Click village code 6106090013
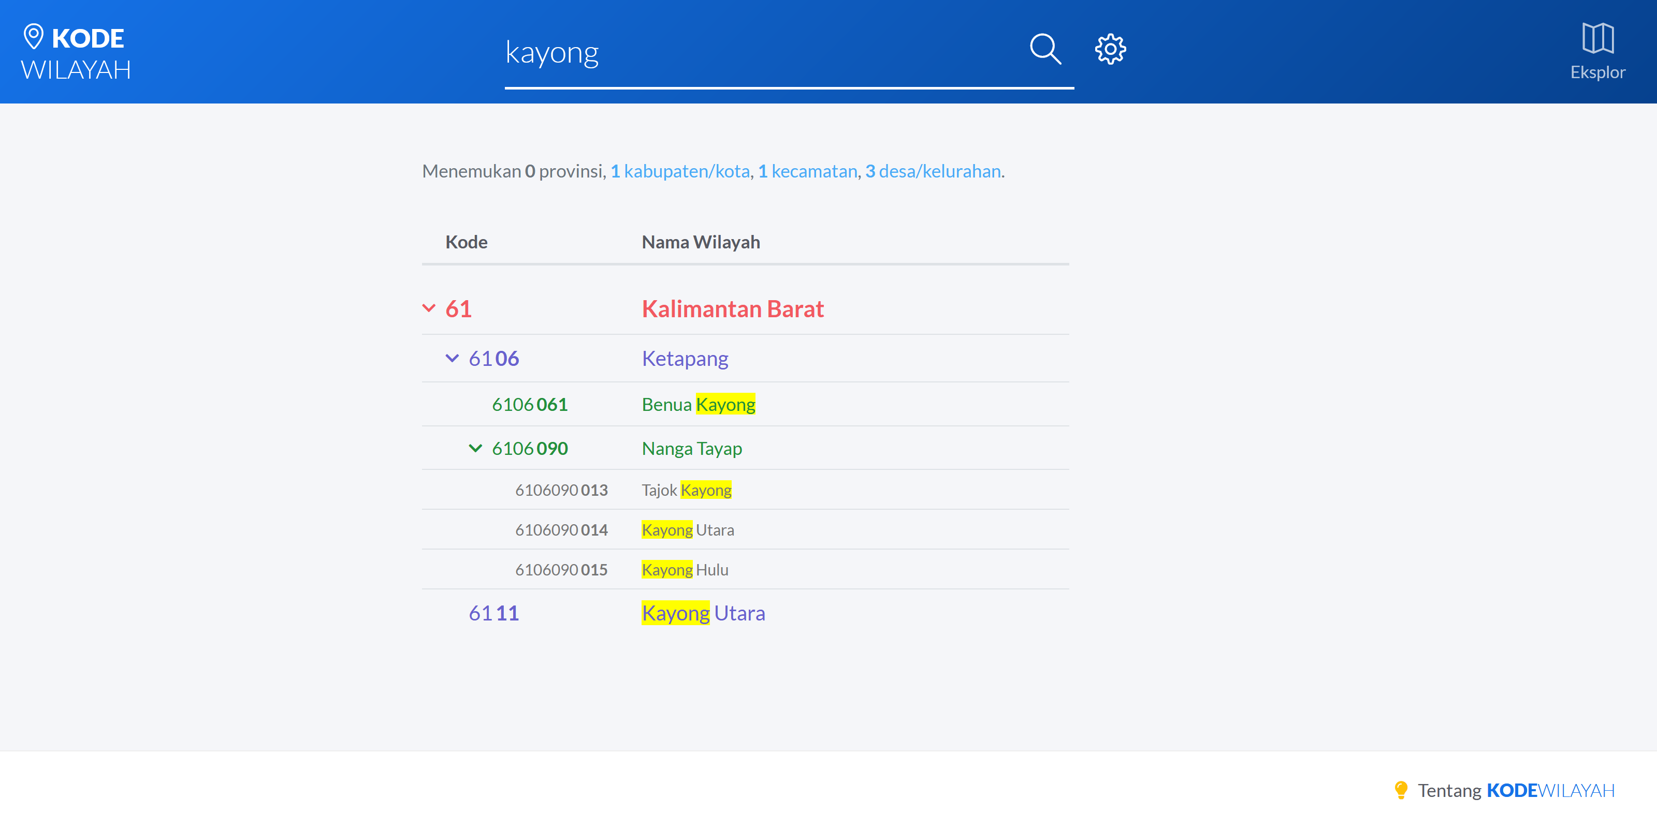Screen dimensions: 1657x828 (x=561, y=490)
